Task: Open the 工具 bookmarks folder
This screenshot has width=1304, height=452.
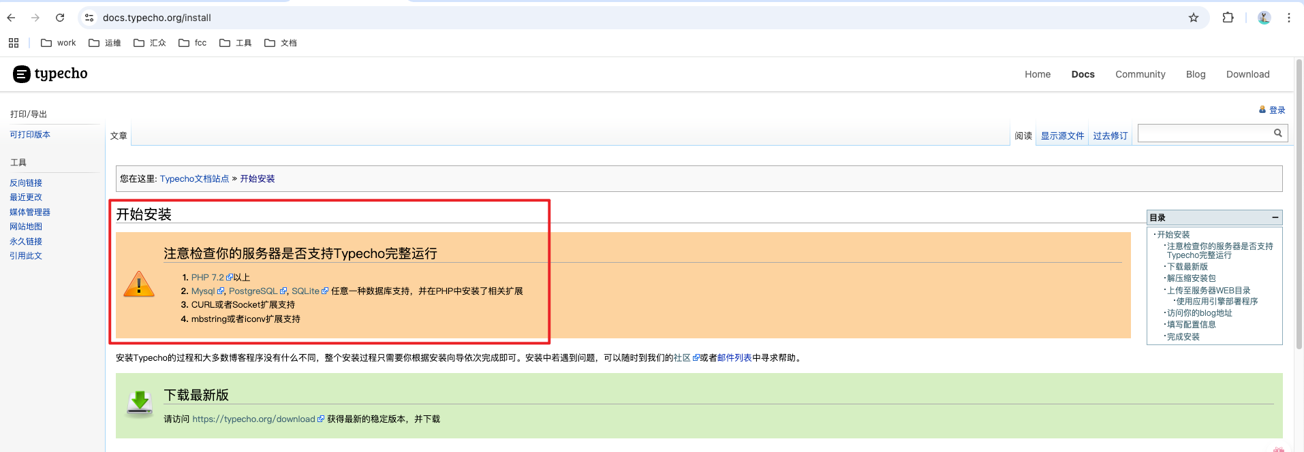Action: click(x=236, y=43)
